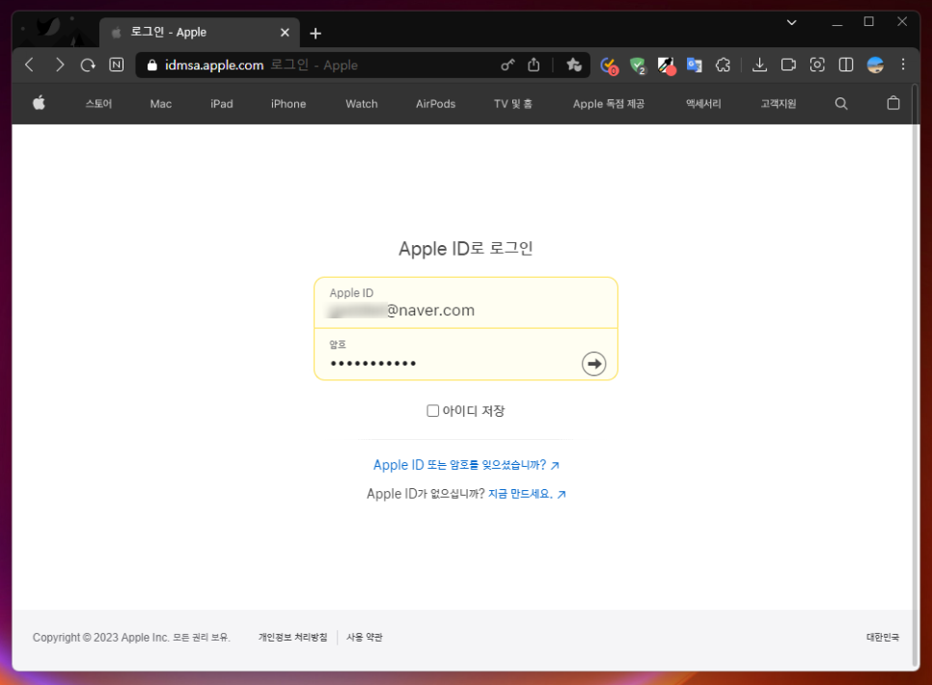Open the Mac menu
Viewport: 932px width, 685px height.
(160, 103)
